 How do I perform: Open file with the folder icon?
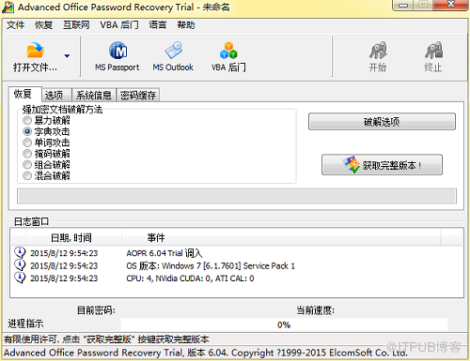tap(35, 51)
